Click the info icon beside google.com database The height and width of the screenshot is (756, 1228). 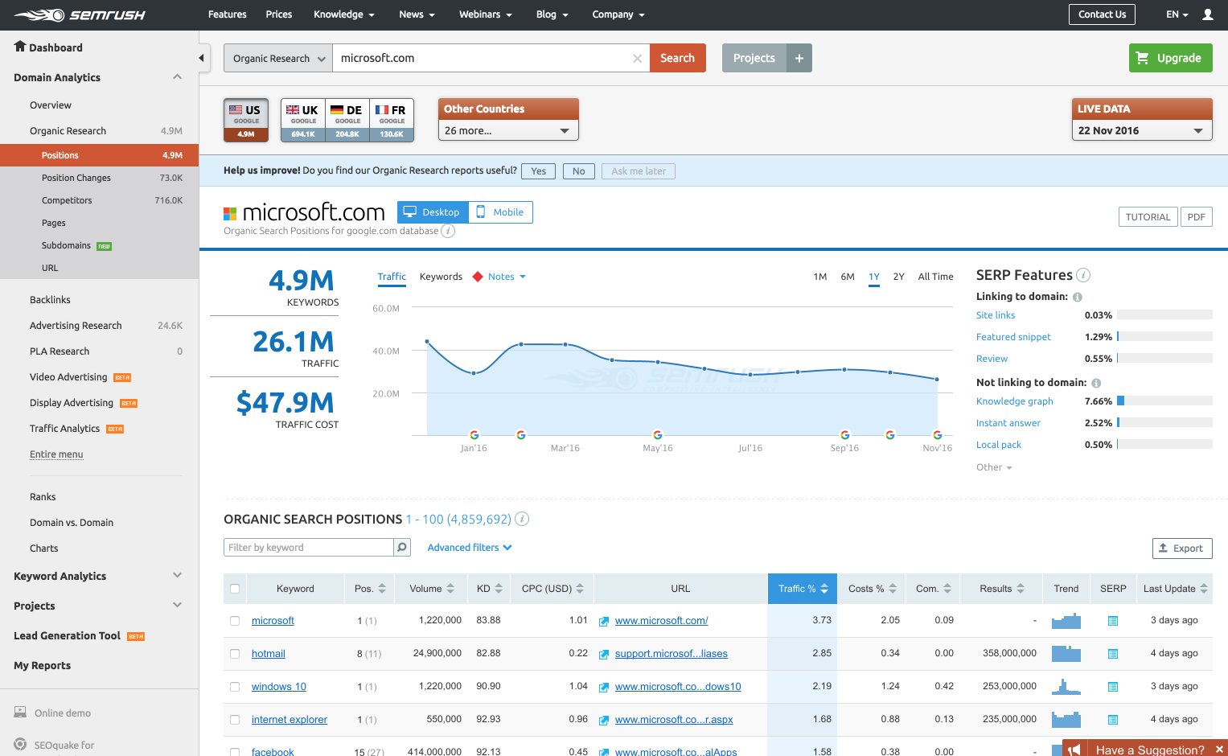coord(448,231)
